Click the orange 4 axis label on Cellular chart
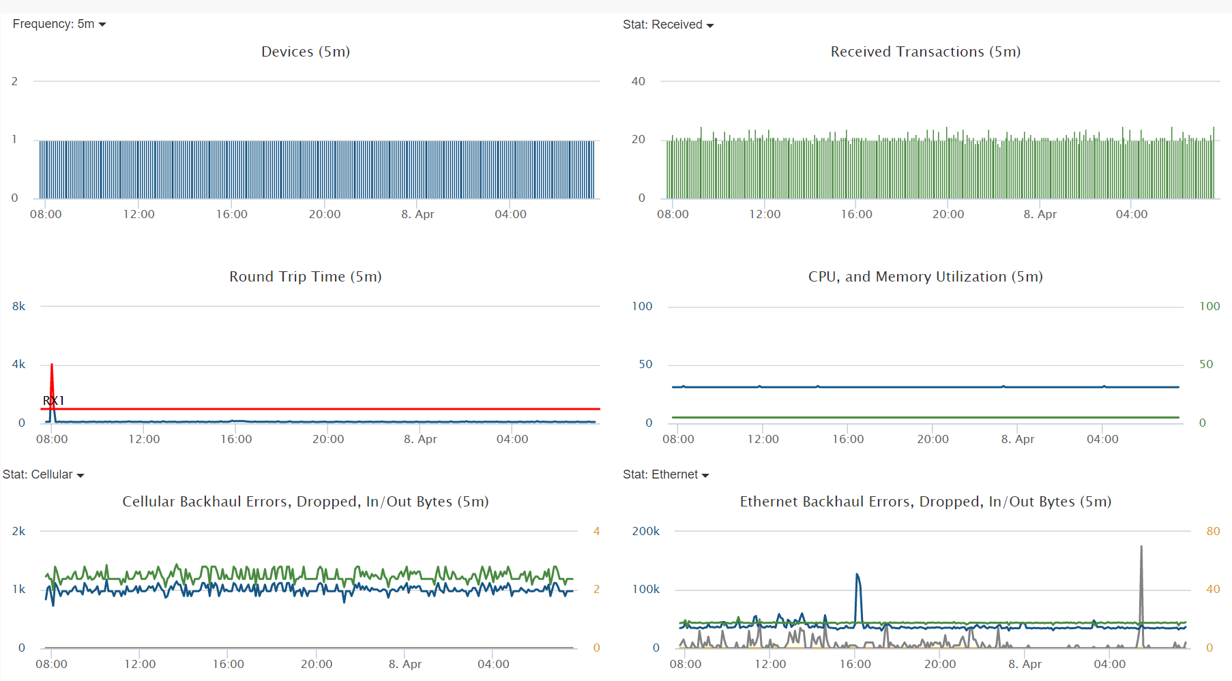The height and width of the screenshot is (681, 1232). pos(596,531)
